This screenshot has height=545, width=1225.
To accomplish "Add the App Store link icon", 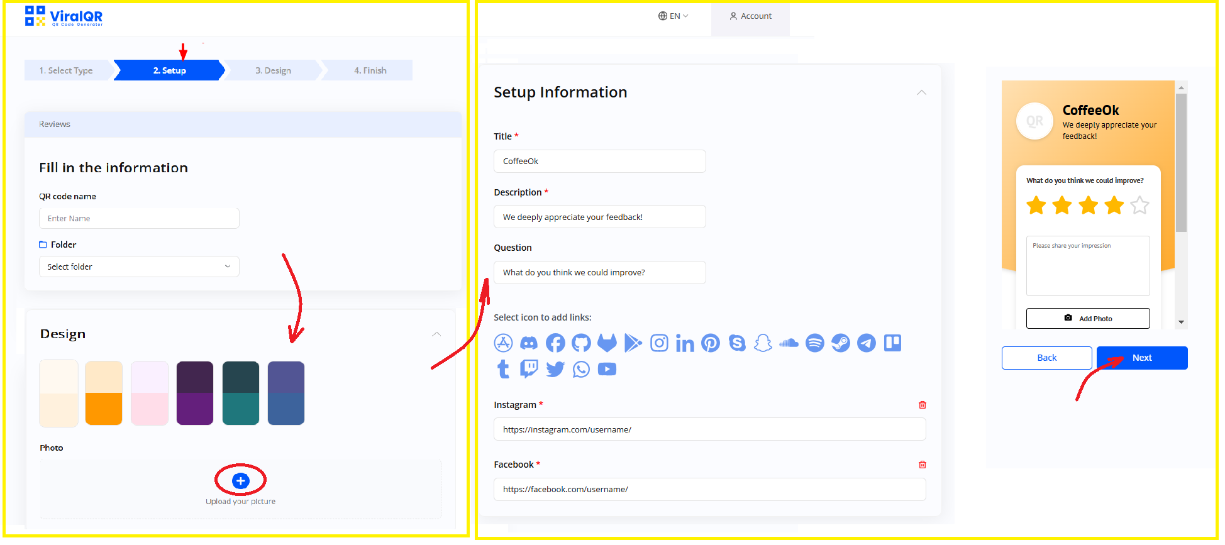I will pyautogui.click(x=503, y=343).
